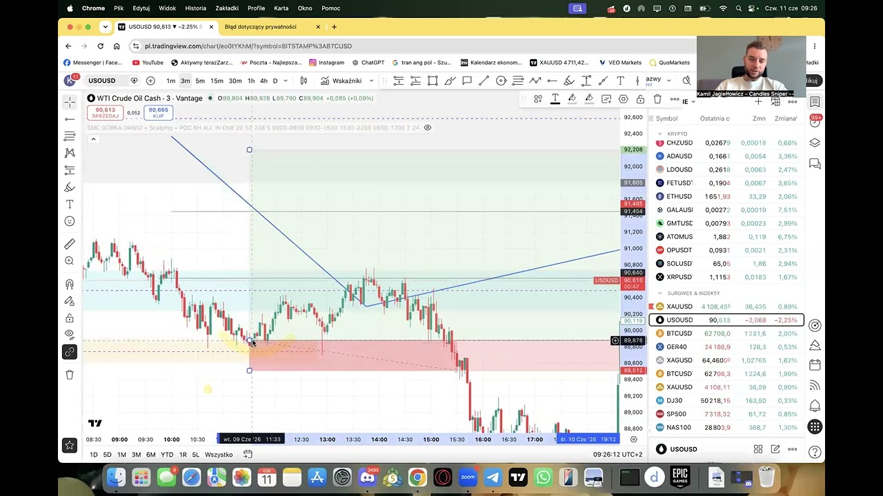This screenshot has height=496, width=883.
Task: Open the timeframe dropdown after D
Action: [x=286, y=81]
